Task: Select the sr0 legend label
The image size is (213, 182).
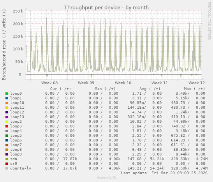Action: (x=14, y=164)
